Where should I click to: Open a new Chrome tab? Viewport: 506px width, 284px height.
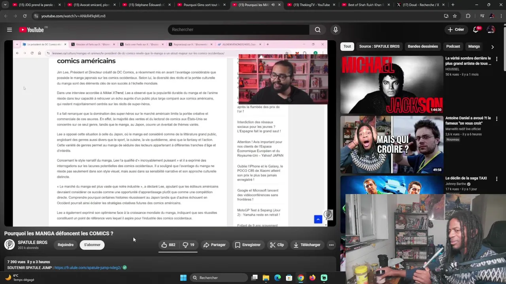pos(453,5)
